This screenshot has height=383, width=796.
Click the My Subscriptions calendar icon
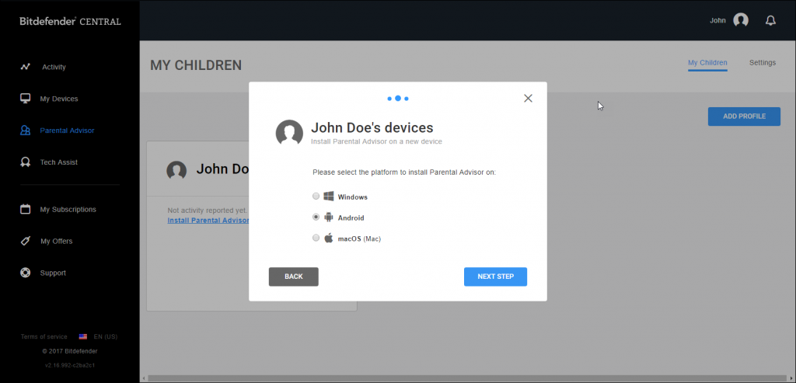click(x=26, y=209)
